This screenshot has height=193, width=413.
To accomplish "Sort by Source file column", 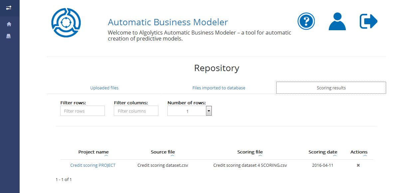I will point(163,152).
